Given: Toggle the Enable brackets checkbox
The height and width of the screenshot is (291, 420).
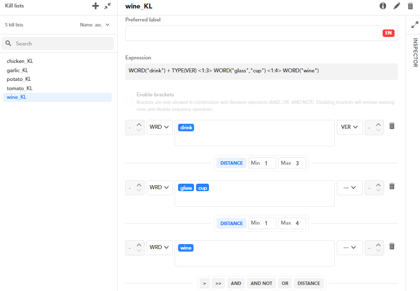Looking at the screenshot, I should coord(129,102).
